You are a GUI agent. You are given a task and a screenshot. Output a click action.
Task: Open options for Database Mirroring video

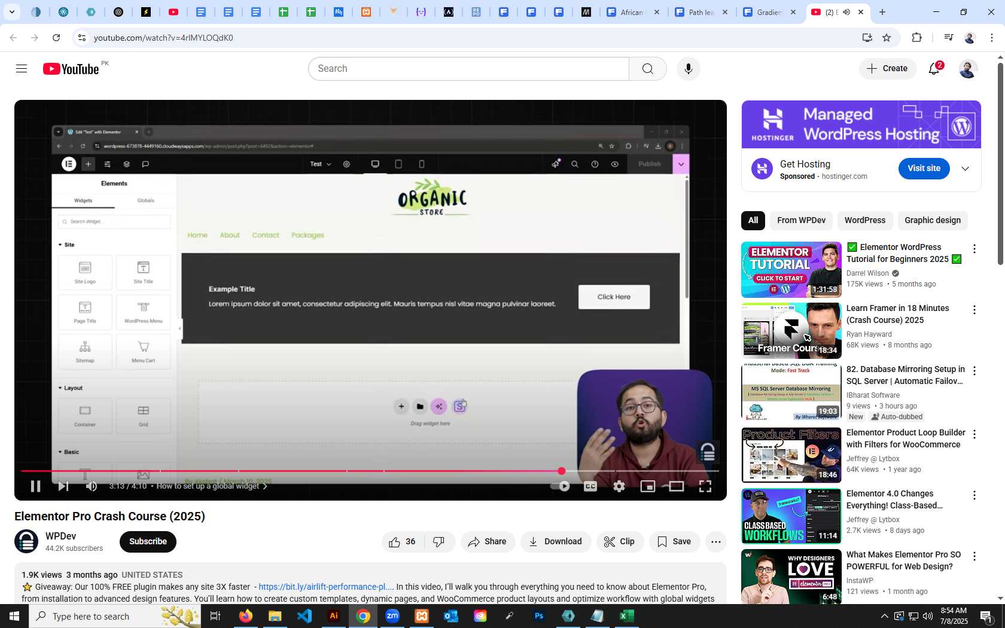[x=974, y=371]
